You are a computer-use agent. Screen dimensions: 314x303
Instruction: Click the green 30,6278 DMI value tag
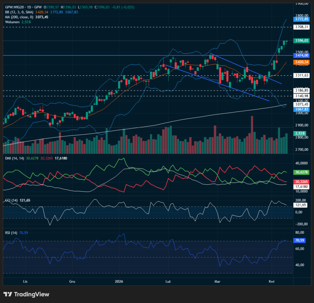click(301, 172)
